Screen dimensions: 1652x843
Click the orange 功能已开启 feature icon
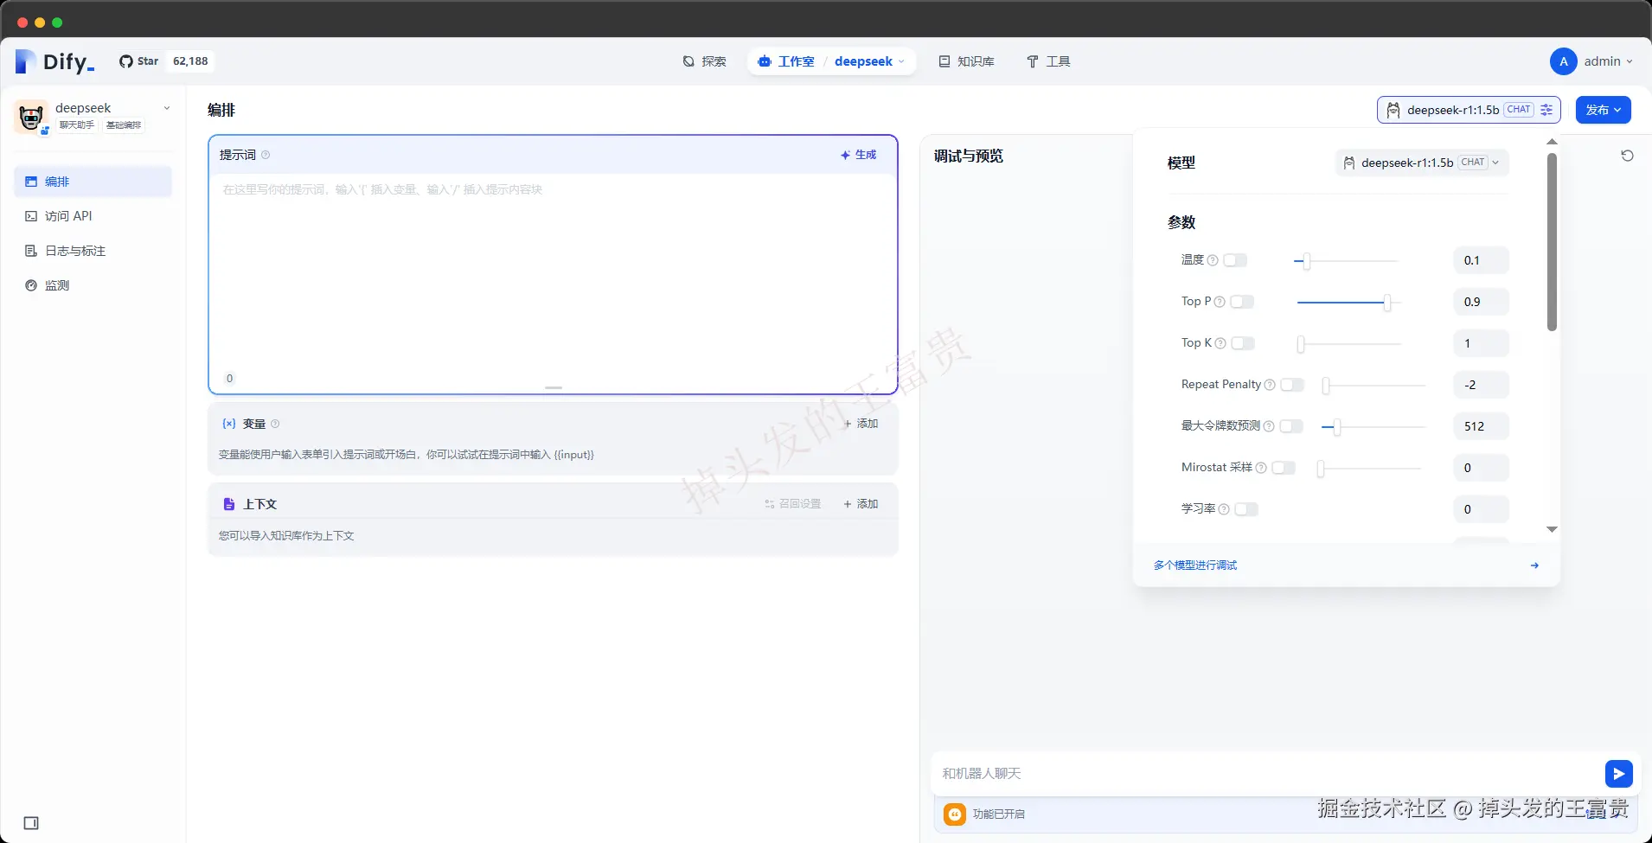pos(955,814)
